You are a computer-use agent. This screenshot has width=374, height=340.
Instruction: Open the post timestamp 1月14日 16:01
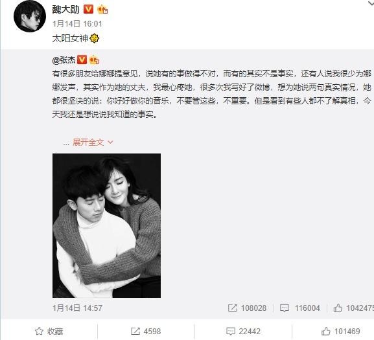click(77, 24)
